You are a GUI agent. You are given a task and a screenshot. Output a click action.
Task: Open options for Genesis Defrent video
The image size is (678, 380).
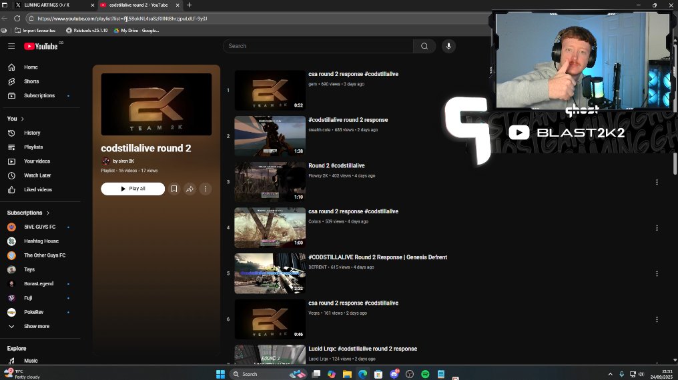pos(657,274)
